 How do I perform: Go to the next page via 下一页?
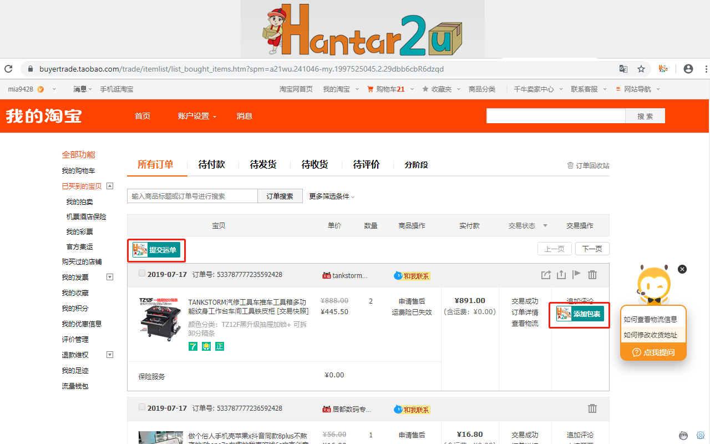[x=592, y=249]
